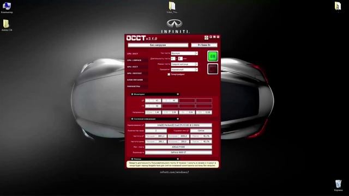Open the Компьютер desktop icon
Screen dimensions: 349x196
(x=7, y=7)
